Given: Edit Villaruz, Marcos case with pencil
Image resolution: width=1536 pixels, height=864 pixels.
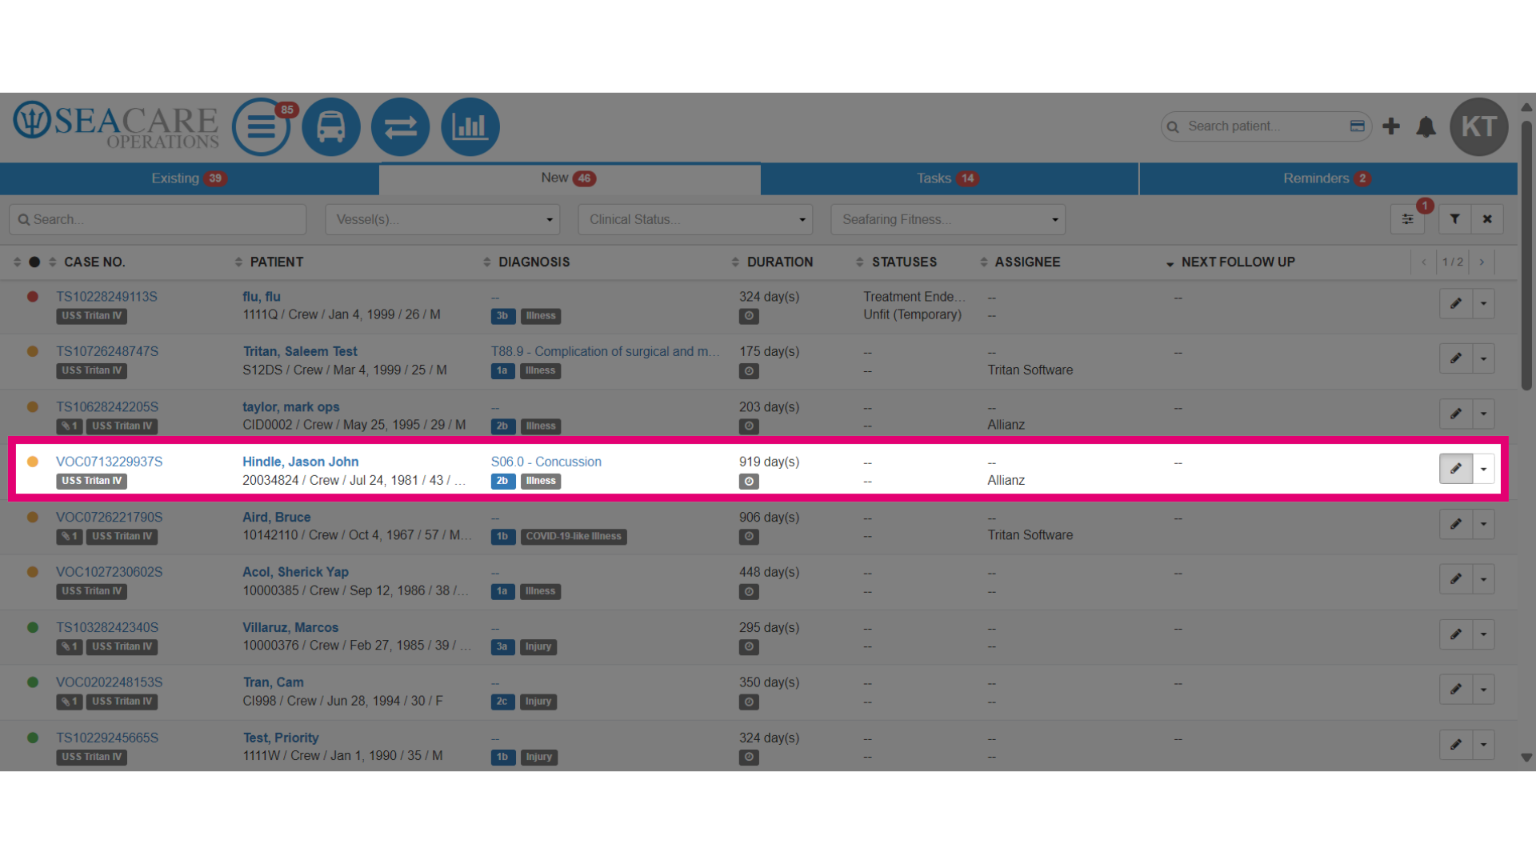Looking at the screenshot, I should (x=1456, y=634).
